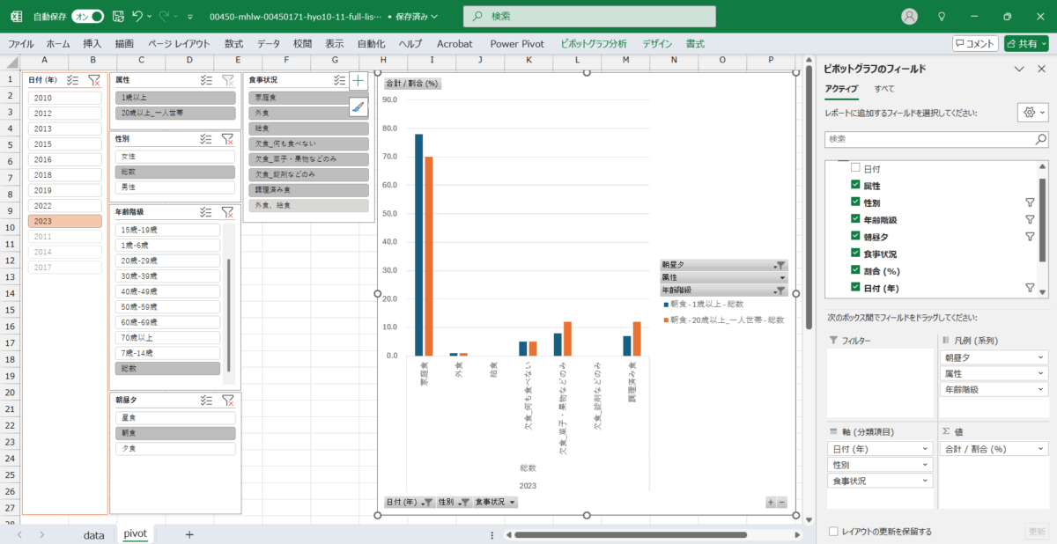Click the filter funnel beside 年齢階級 field
The height and width of the screenshot is (544, 1057).
click(x=1030, y=220)
